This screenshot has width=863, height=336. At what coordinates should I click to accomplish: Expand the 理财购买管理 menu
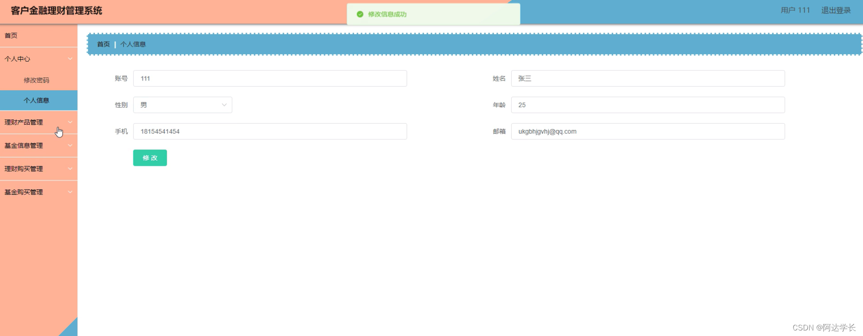38,169
